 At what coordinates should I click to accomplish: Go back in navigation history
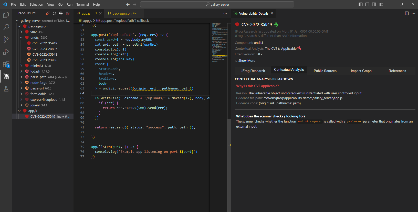click(128, 4)
